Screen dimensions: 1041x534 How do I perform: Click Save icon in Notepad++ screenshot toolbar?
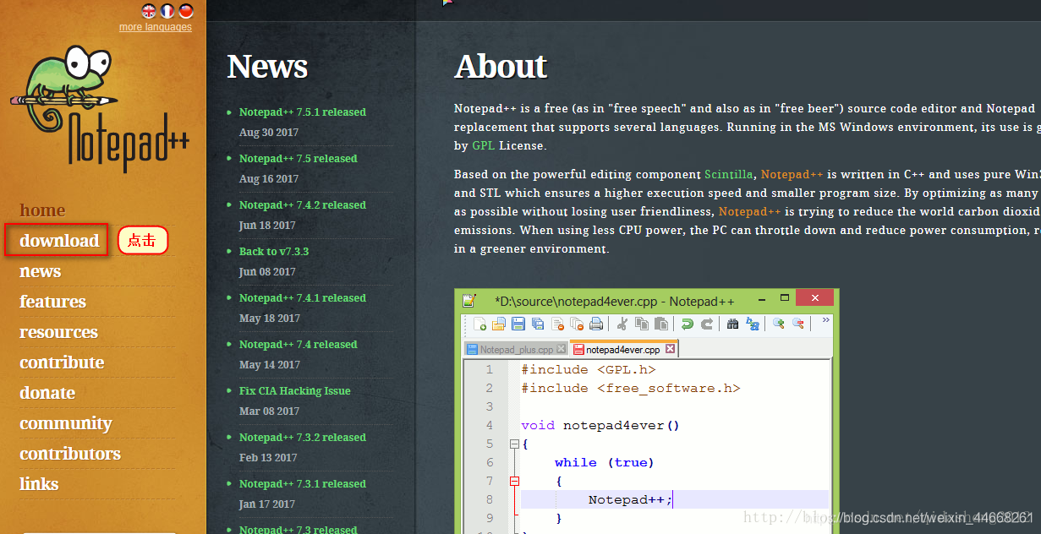click(x=518, y=324)
